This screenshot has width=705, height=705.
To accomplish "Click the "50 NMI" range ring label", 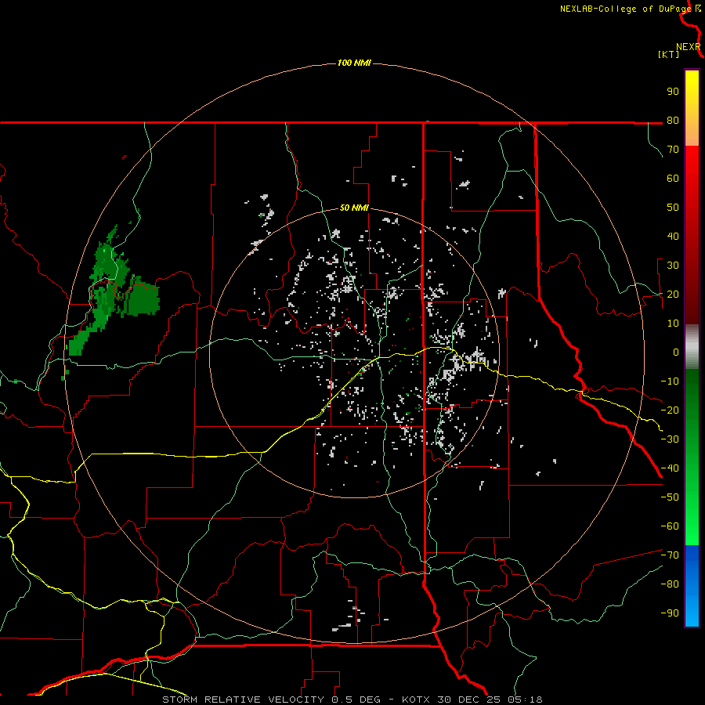I will click(354, 208).
